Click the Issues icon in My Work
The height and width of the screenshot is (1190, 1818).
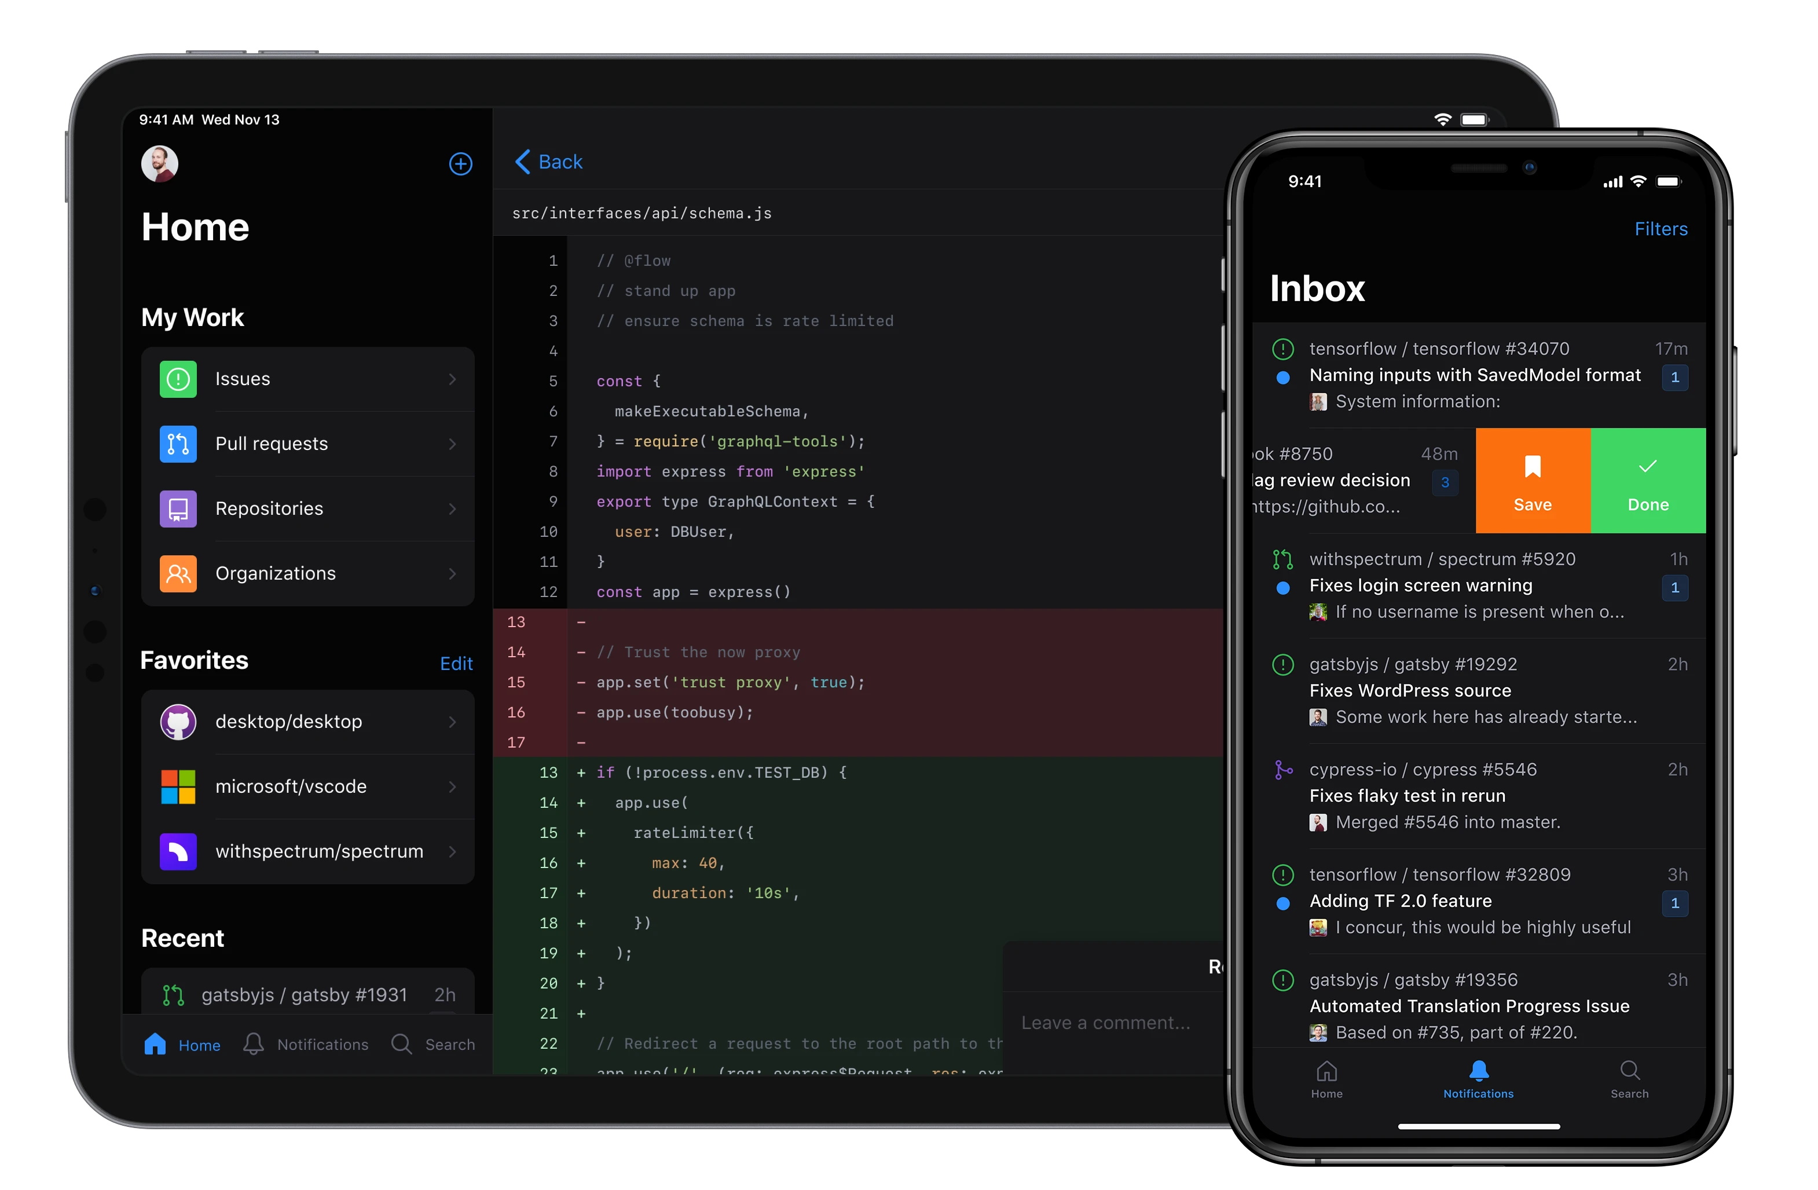pos(178,377)
